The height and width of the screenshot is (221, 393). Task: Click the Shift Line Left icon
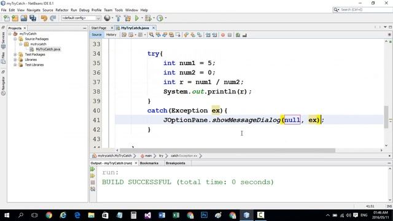[208, 35]
